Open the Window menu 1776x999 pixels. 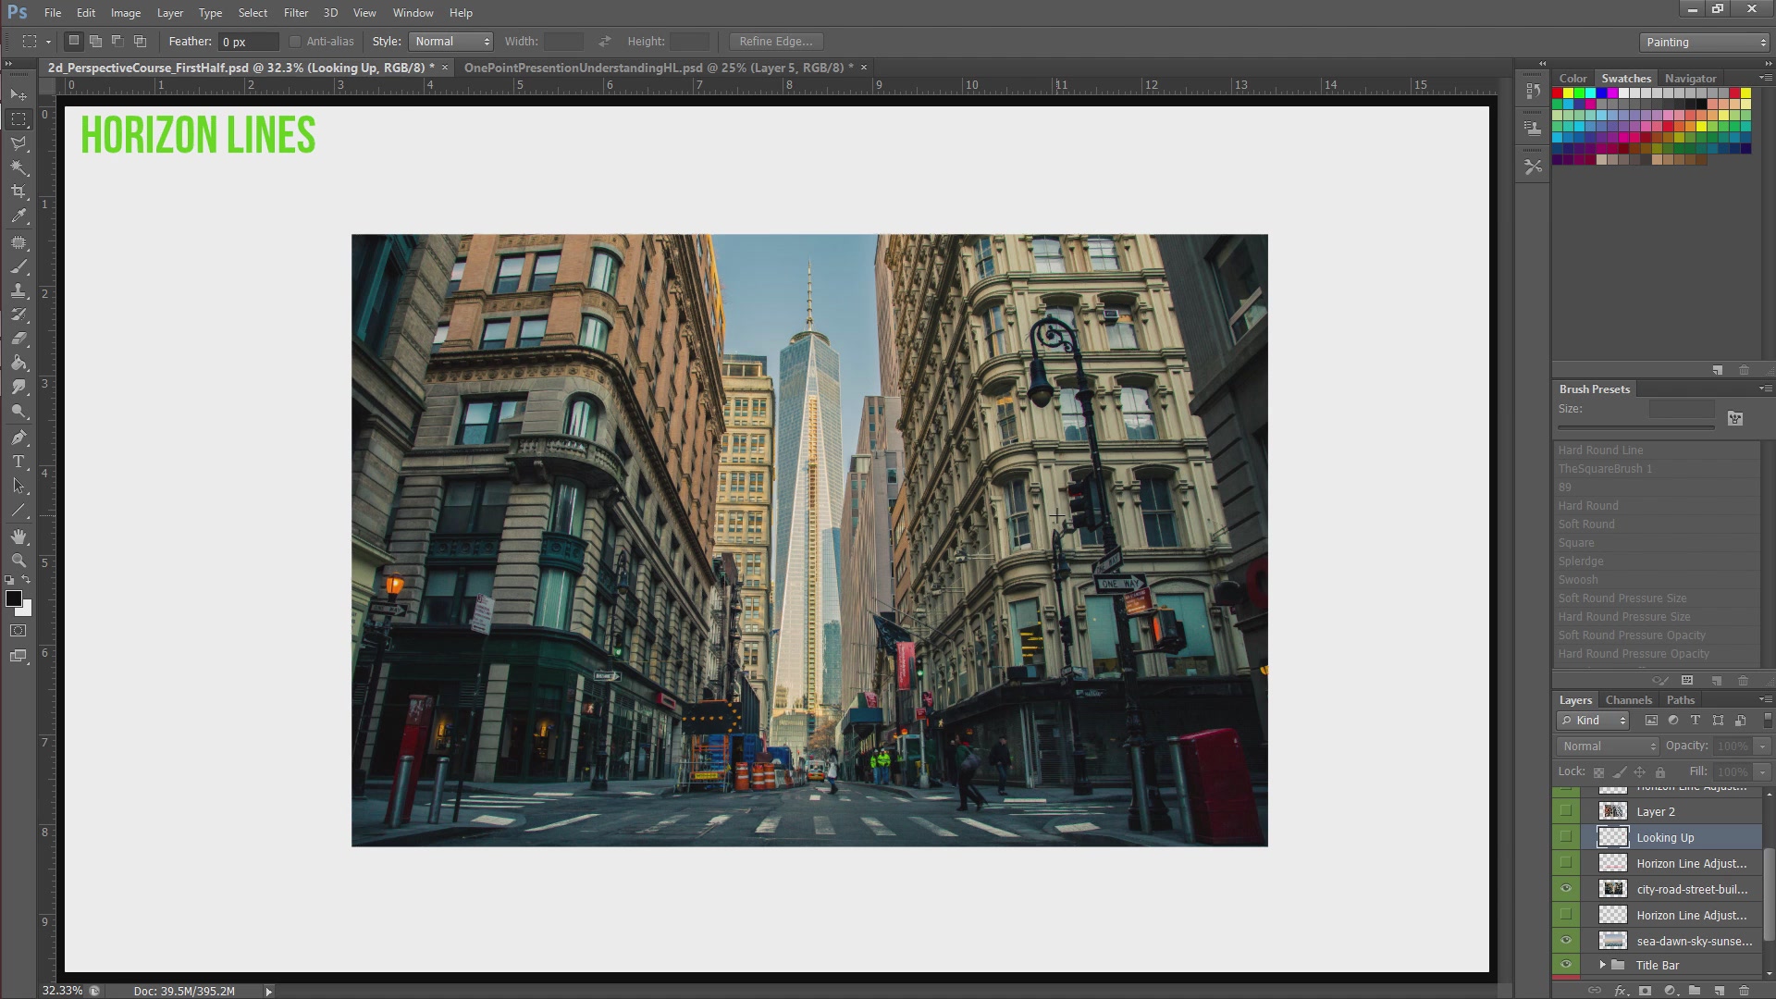413,13
